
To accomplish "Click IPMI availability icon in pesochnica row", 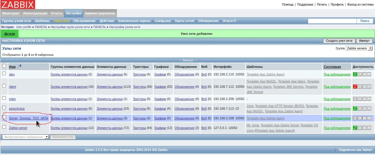I will coord(369,108).
